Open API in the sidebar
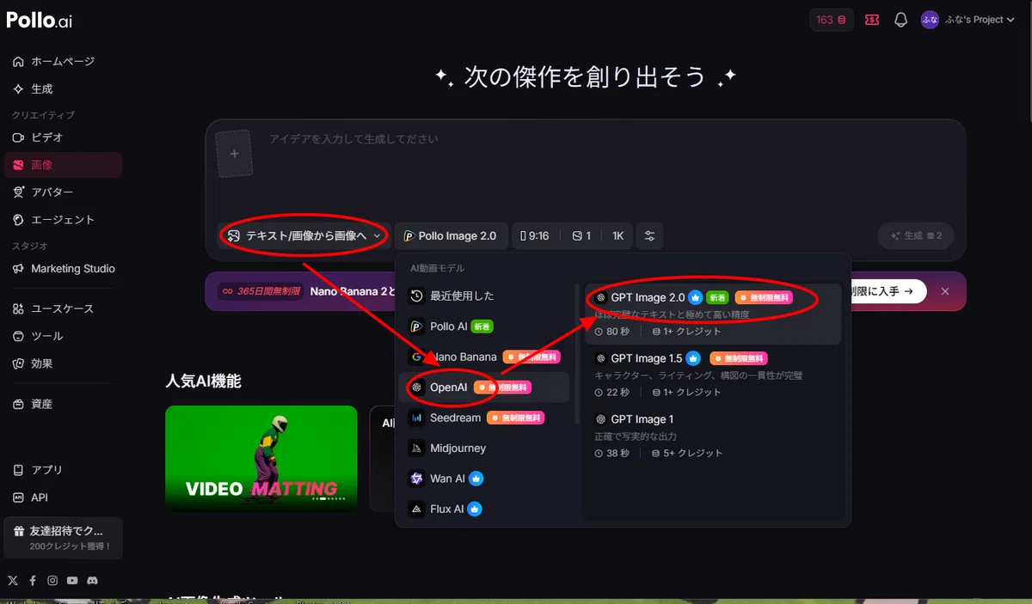 [62, 497]
